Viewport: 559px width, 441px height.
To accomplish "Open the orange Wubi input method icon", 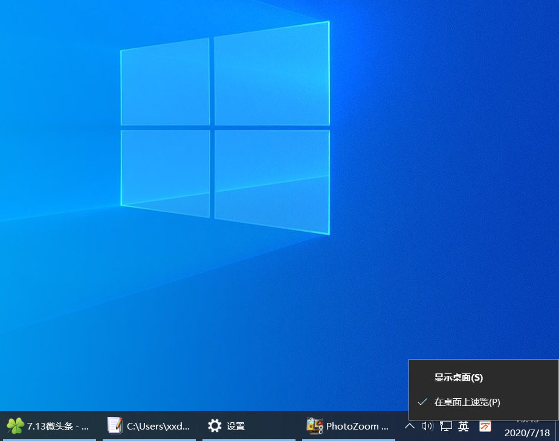I will coord(485,426).
